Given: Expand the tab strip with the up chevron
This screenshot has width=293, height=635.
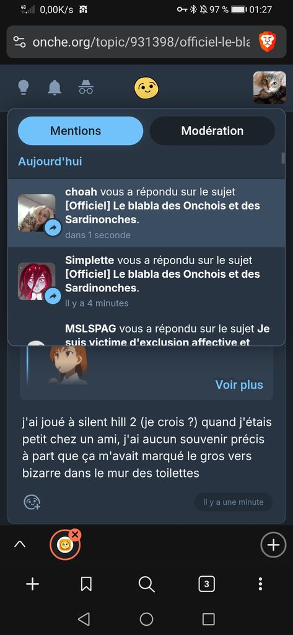Looking at the screenshot, I should click(19, 544).
